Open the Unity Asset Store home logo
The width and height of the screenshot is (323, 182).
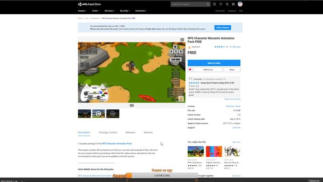(89, 4)
